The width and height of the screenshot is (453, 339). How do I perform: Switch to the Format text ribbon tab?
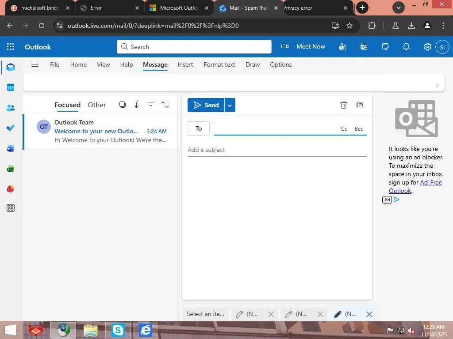(x=219, y=64)
